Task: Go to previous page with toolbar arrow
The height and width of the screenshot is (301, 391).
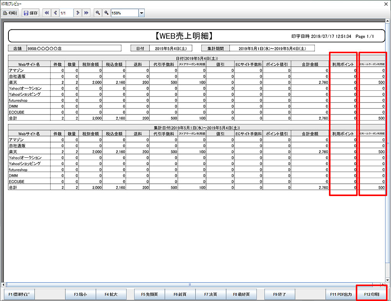Action: pos(56,13)
